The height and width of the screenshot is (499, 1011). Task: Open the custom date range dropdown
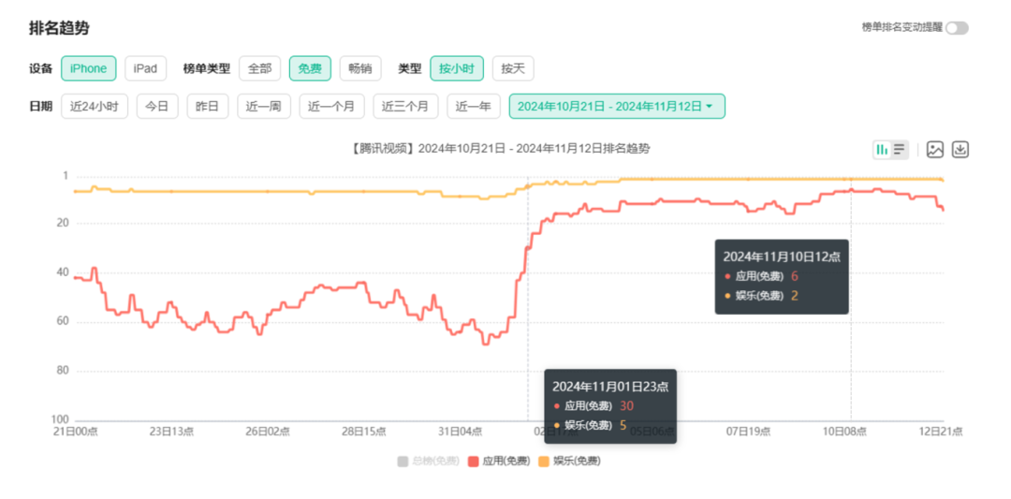(x=617, y=107)
